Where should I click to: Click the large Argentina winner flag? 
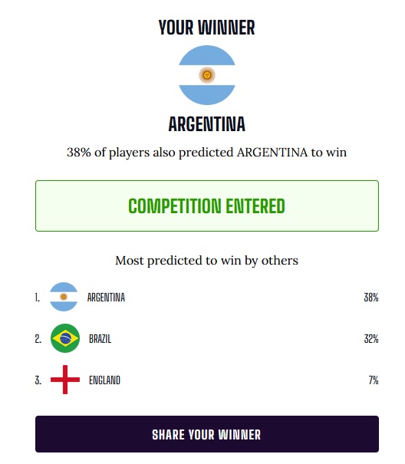point(207,75)
